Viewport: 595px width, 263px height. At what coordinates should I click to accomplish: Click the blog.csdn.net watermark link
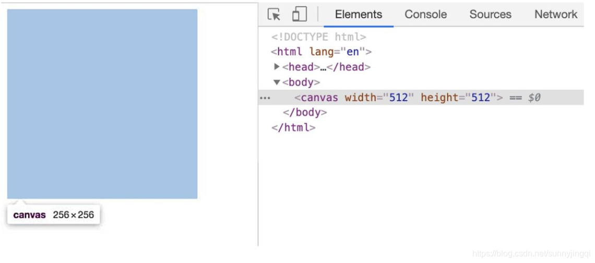click(x=530, y=254)
